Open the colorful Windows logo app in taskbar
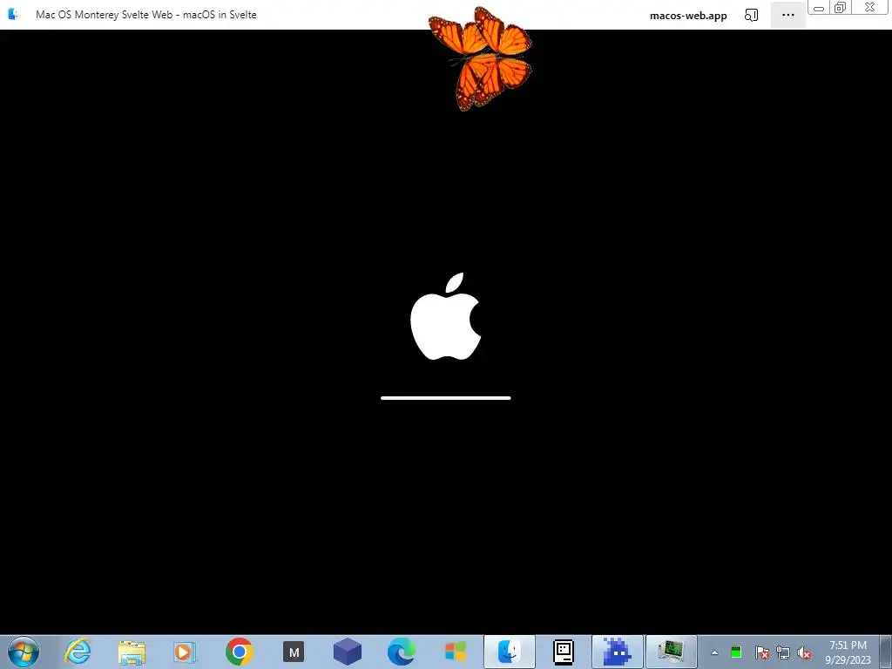892x669 pixels. click(455, 652)
